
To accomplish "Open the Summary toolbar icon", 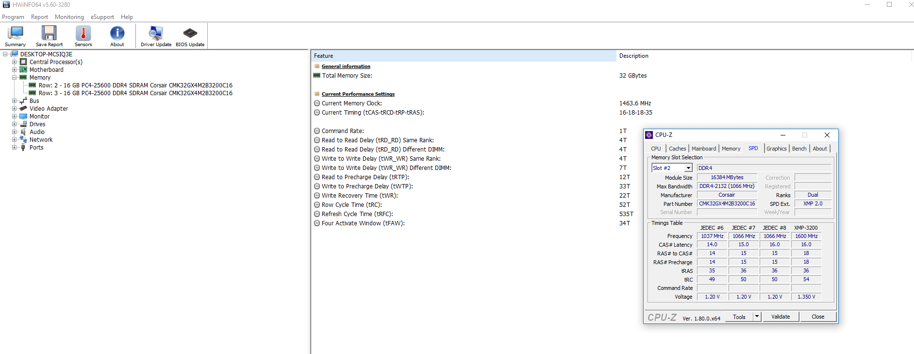I will click(x=16, y=36).
